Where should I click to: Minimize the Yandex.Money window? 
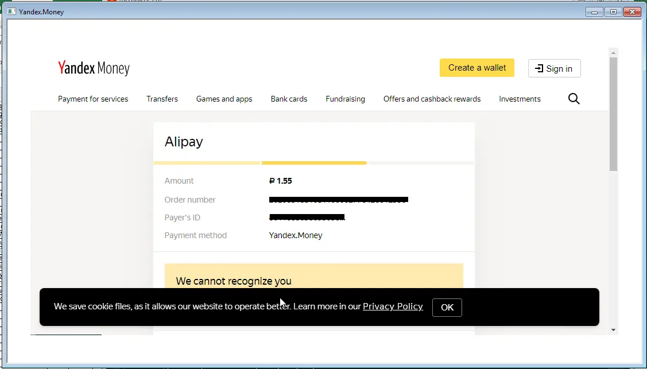click(x=594, y=12)
